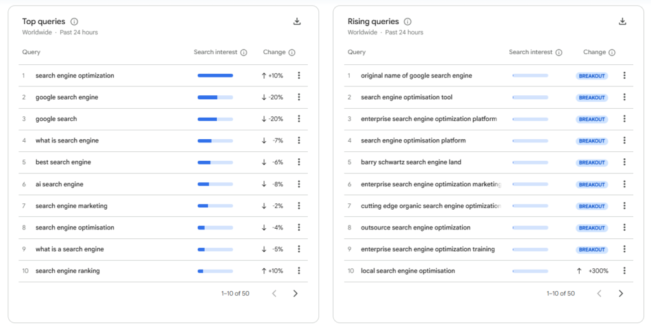Screen dimensions: 651x328
Task: Open more options for what is search engine
Action: click(299, 140)
